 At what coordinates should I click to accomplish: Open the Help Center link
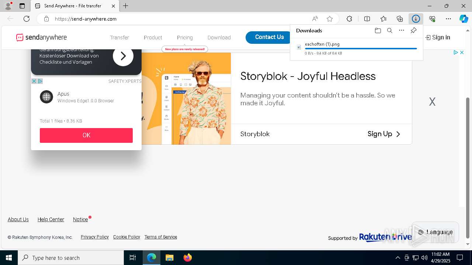tap(51, 219)
